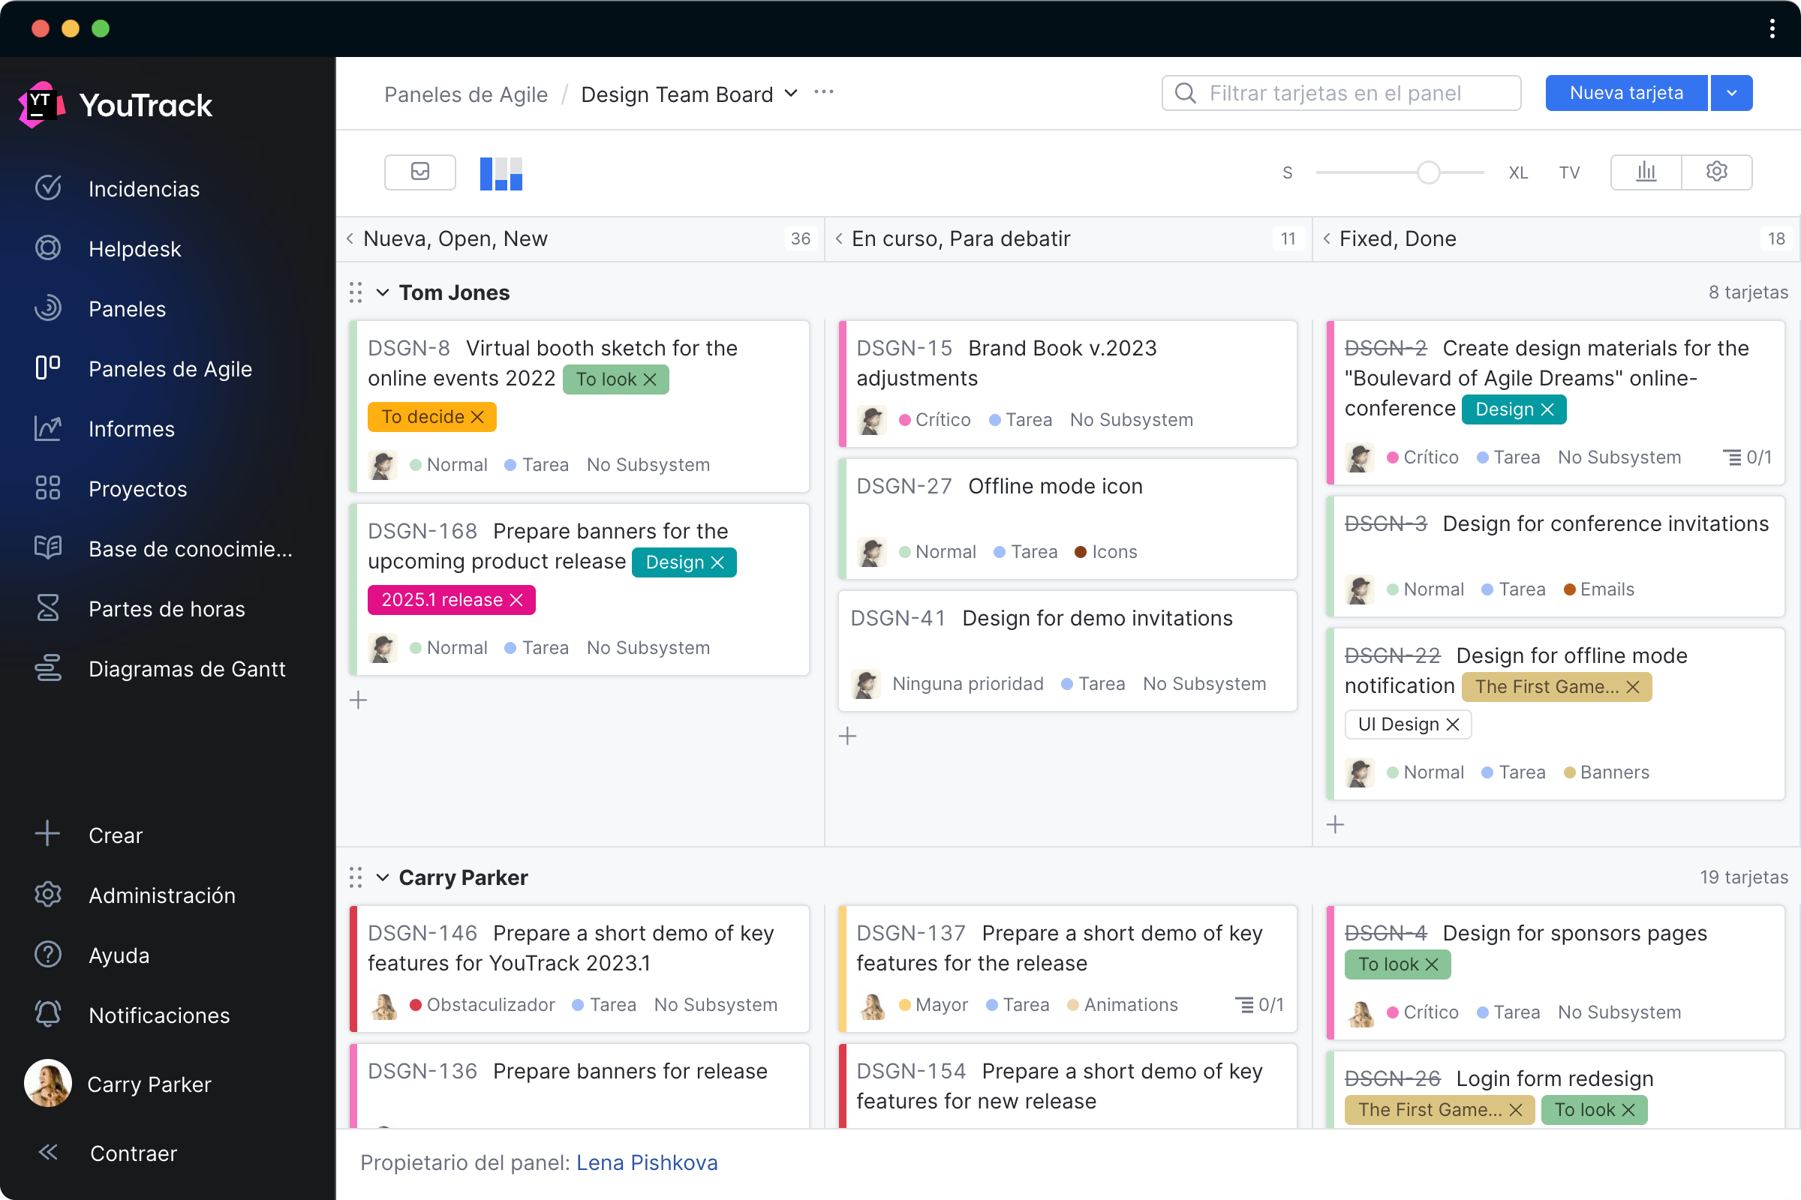1801x1200 pixels.
Task: Click the Nueva tarjeta button
Action: tap(1628, 94)
